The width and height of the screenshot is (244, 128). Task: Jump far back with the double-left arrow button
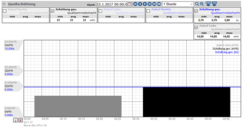135,4
